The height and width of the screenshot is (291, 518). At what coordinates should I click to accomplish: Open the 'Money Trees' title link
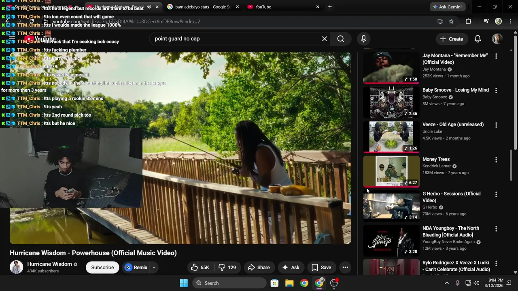pyautogui.click(x=436, y=159)
